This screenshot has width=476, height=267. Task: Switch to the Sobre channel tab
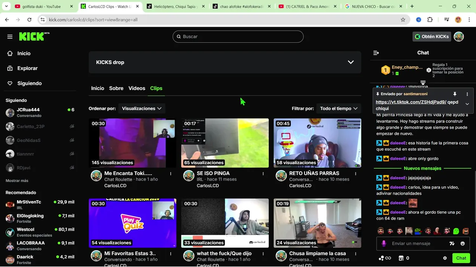pyautogui.click(x=116, y=88)
